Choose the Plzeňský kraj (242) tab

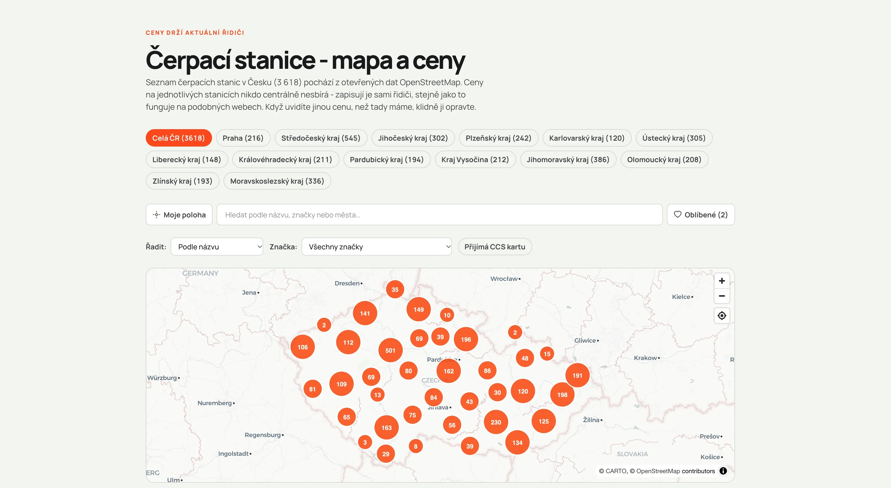(498, 138)
